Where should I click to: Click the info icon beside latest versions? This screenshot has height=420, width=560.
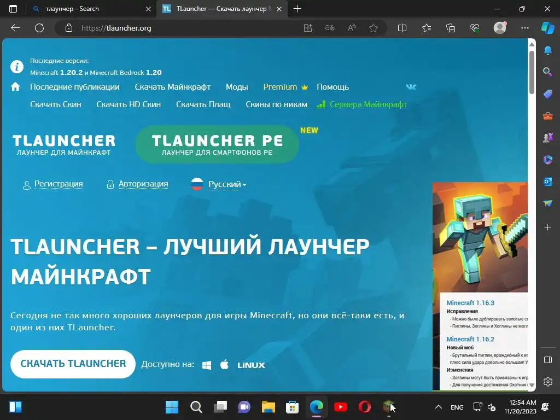(17, 66)
